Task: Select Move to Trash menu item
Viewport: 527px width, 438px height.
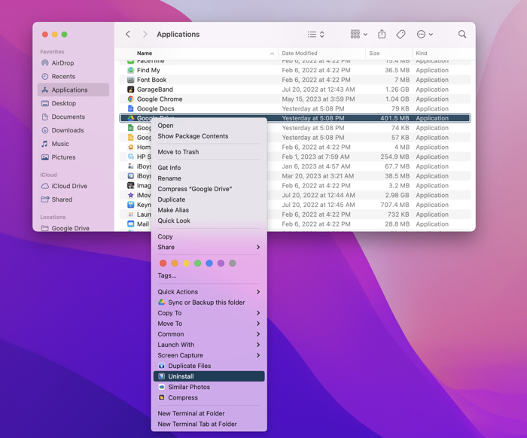Action: 178,152
